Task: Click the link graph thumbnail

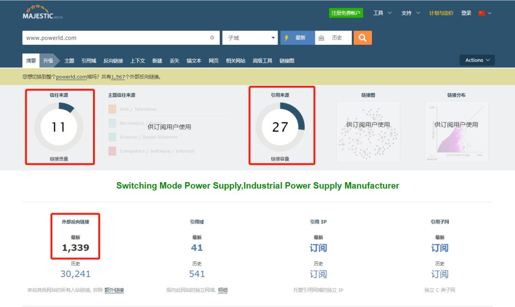Action: tap(368, 132)
